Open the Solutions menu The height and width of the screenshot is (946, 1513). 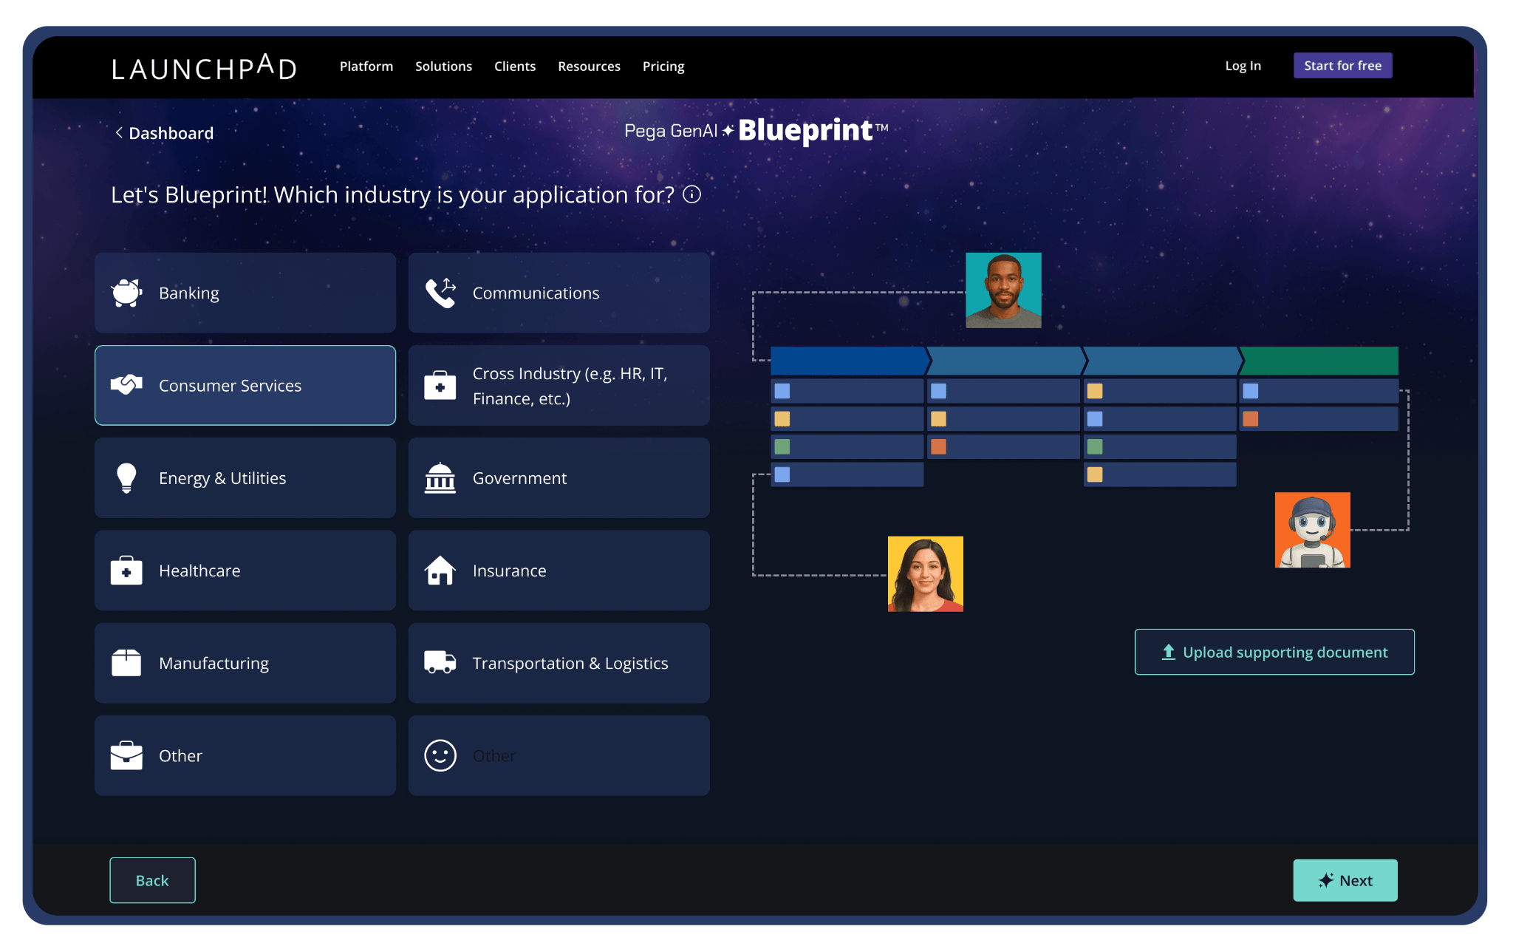pyautogui.click(x=443, y=66)
